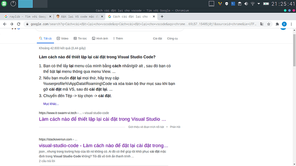Click the power icon in panel
296x166 pixels.
point(13,4)
